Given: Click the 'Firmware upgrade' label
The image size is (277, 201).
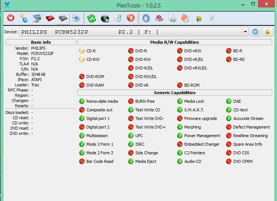Looking at the screenshot, I should point(200,118).
